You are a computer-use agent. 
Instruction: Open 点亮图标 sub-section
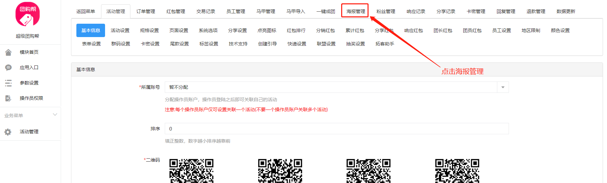[x=267, y=30]
